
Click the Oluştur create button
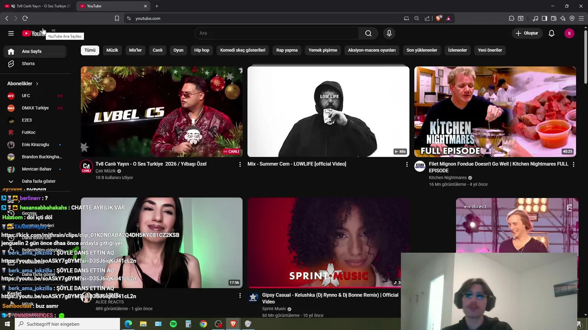527,33
